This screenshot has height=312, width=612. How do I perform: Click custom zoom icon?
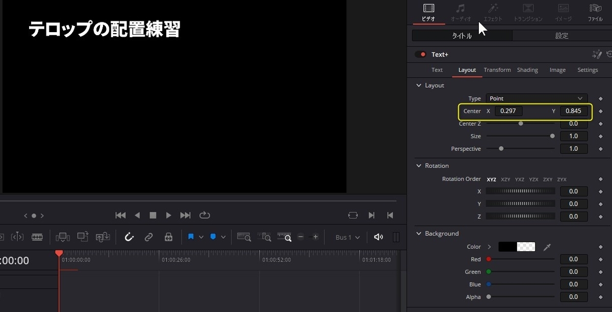[284, 237]
